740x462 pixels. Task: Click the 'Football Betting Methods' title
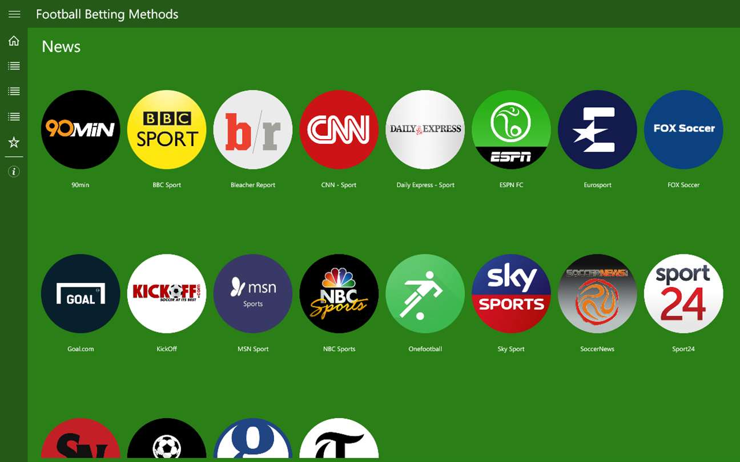click(x=107, y=15)
